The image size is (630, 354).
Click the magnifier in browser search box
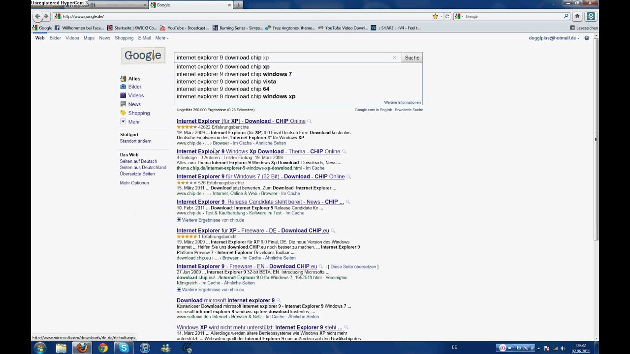click(x=566, y=16)
